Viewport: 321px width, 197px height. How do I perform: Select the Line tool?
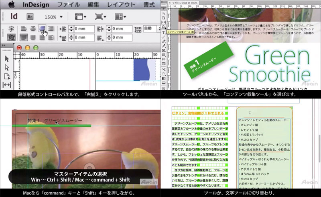pos(164,37)
